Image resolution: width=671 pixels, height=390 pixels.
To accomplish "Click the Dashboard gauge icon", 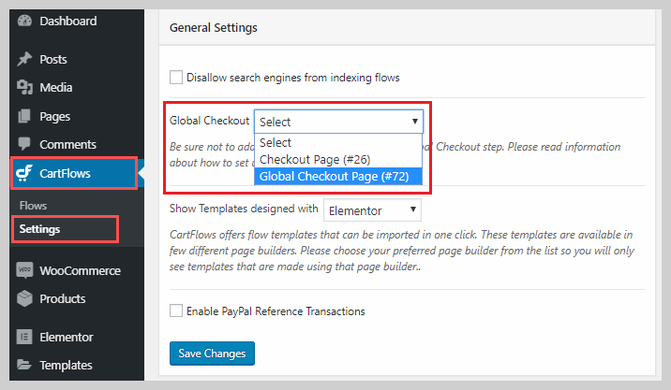I will pos(24,21).
